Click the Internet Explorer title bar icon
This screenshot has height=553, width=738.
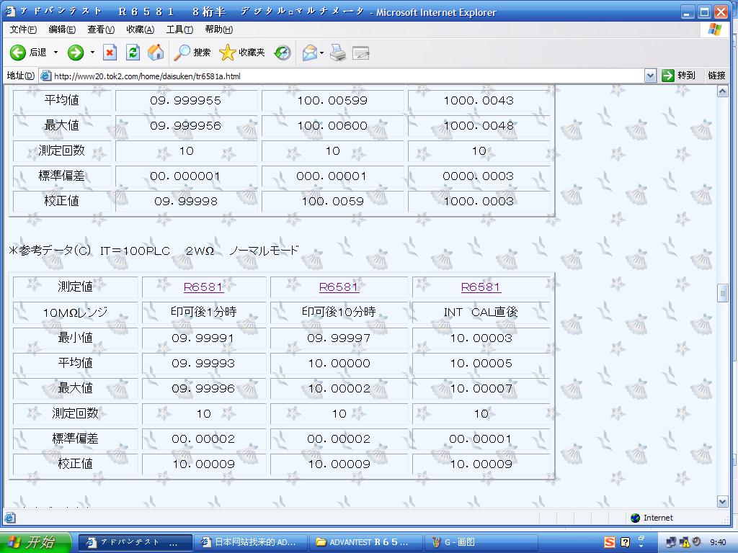(10, 12)
